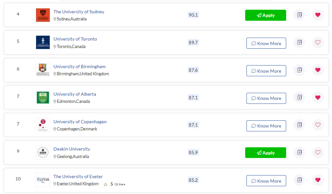The width and height of the screenshot is (332, 194).
Task: Apply to The University of Sydney
Action: click(266, 15)
